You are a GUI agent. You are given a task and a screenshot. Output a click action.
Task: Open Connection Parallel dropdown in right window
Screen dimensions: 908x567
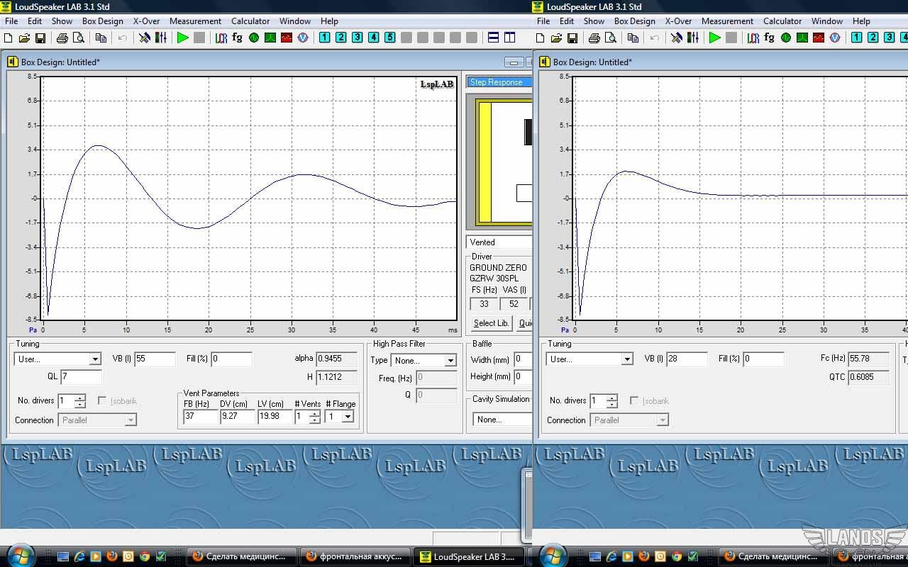click(663, 420)
